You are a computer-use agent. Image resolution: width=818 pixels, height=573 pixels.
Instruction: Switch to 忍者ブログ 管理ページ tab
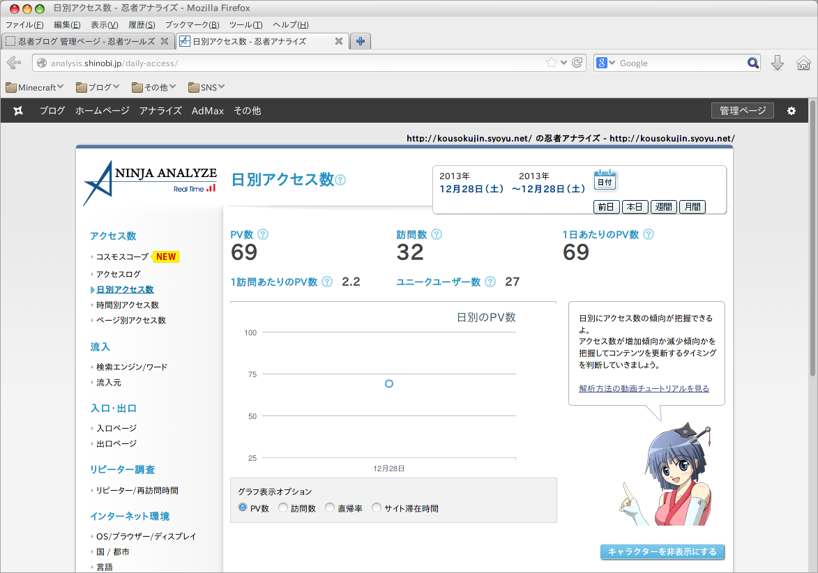[x=87, y=41]
